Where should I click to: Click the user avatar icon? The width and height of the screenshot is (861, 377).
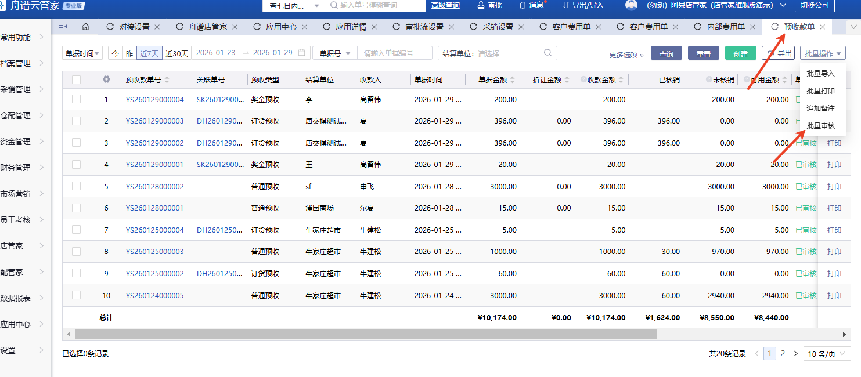(x=631, y=5)
